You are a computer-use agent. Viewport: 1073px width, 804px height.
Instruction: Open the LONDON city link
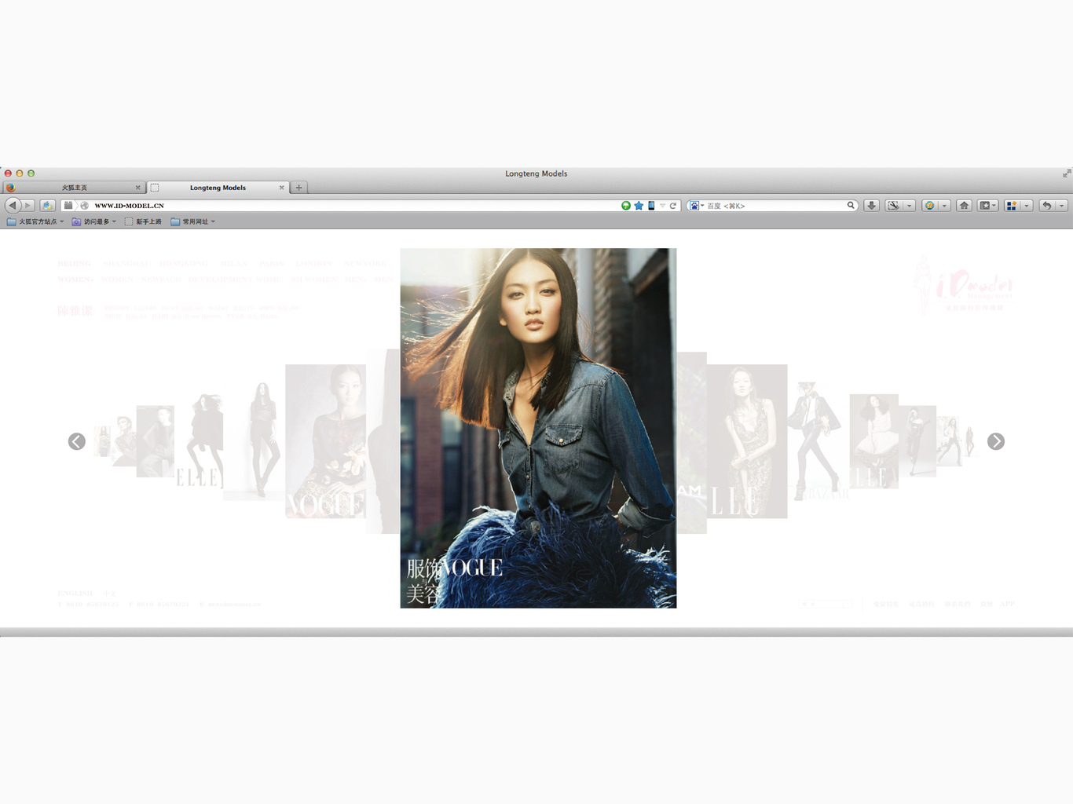click(x=314, y=264)
